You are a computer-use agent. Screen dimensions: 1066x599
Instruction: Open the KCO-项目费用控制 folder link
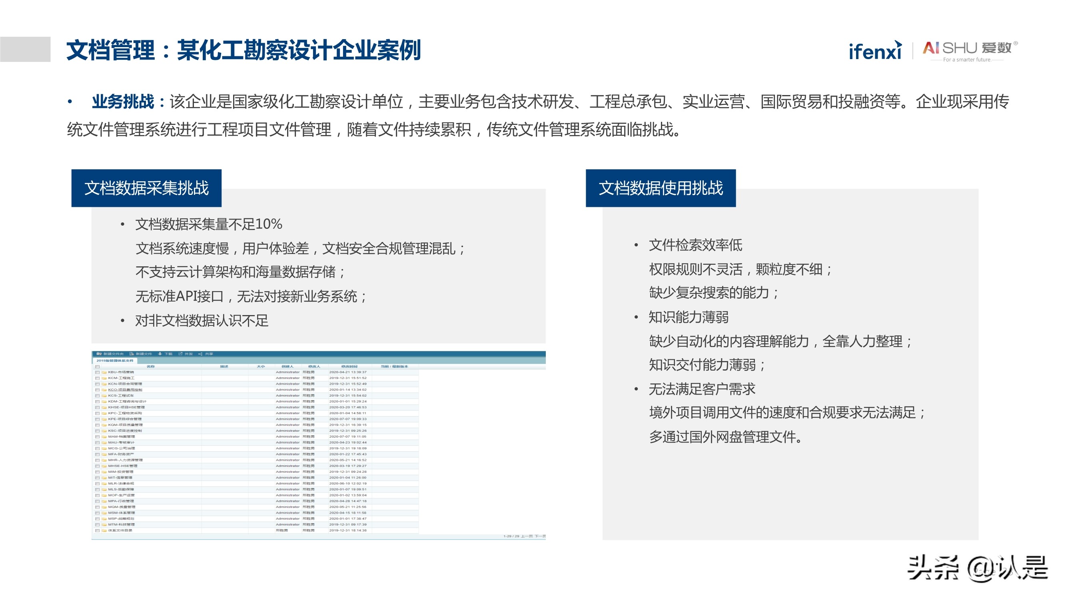coord(126,390)
